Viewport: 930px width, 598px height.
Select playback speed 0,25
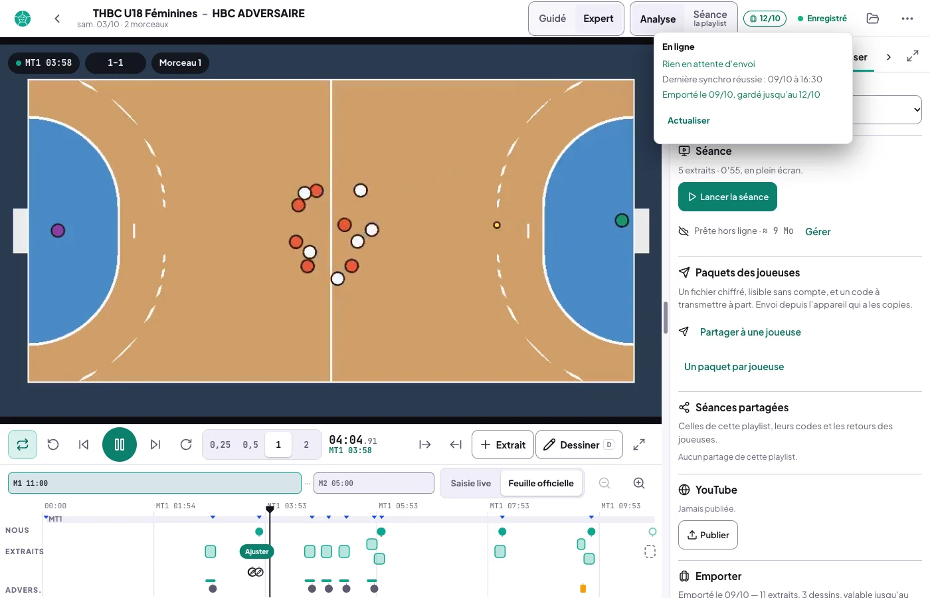pyautogui.click(x=221, y=445)
